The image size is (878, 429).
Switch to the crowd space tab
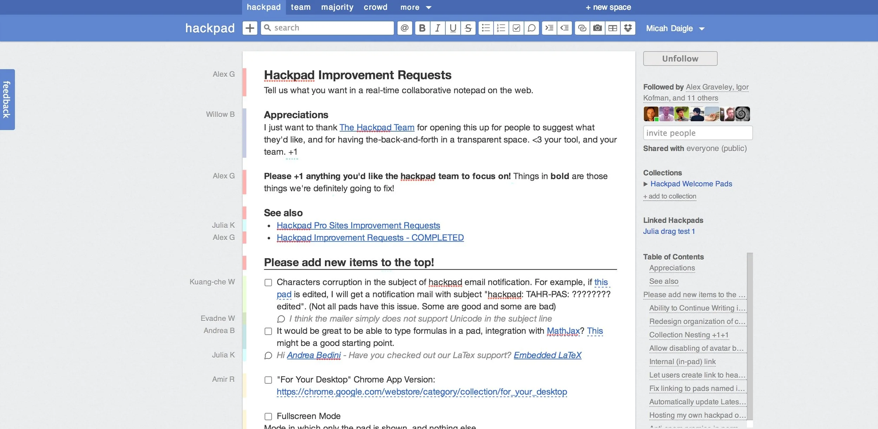(375, 7)
